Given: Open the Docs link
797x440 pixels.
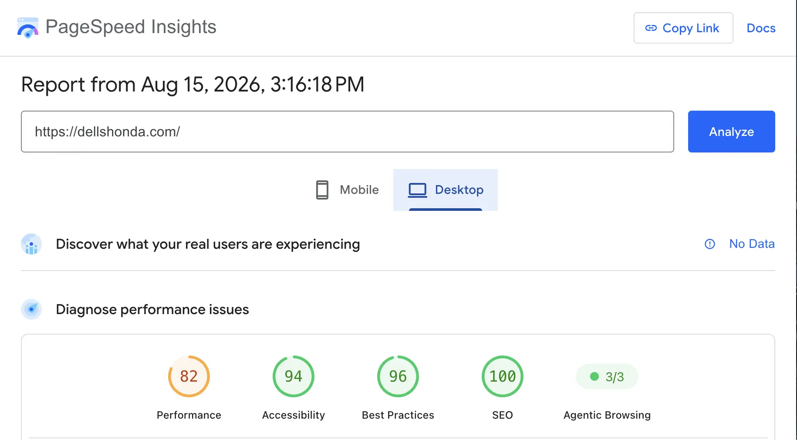Looking at the screenshot, I should [761, 28].
